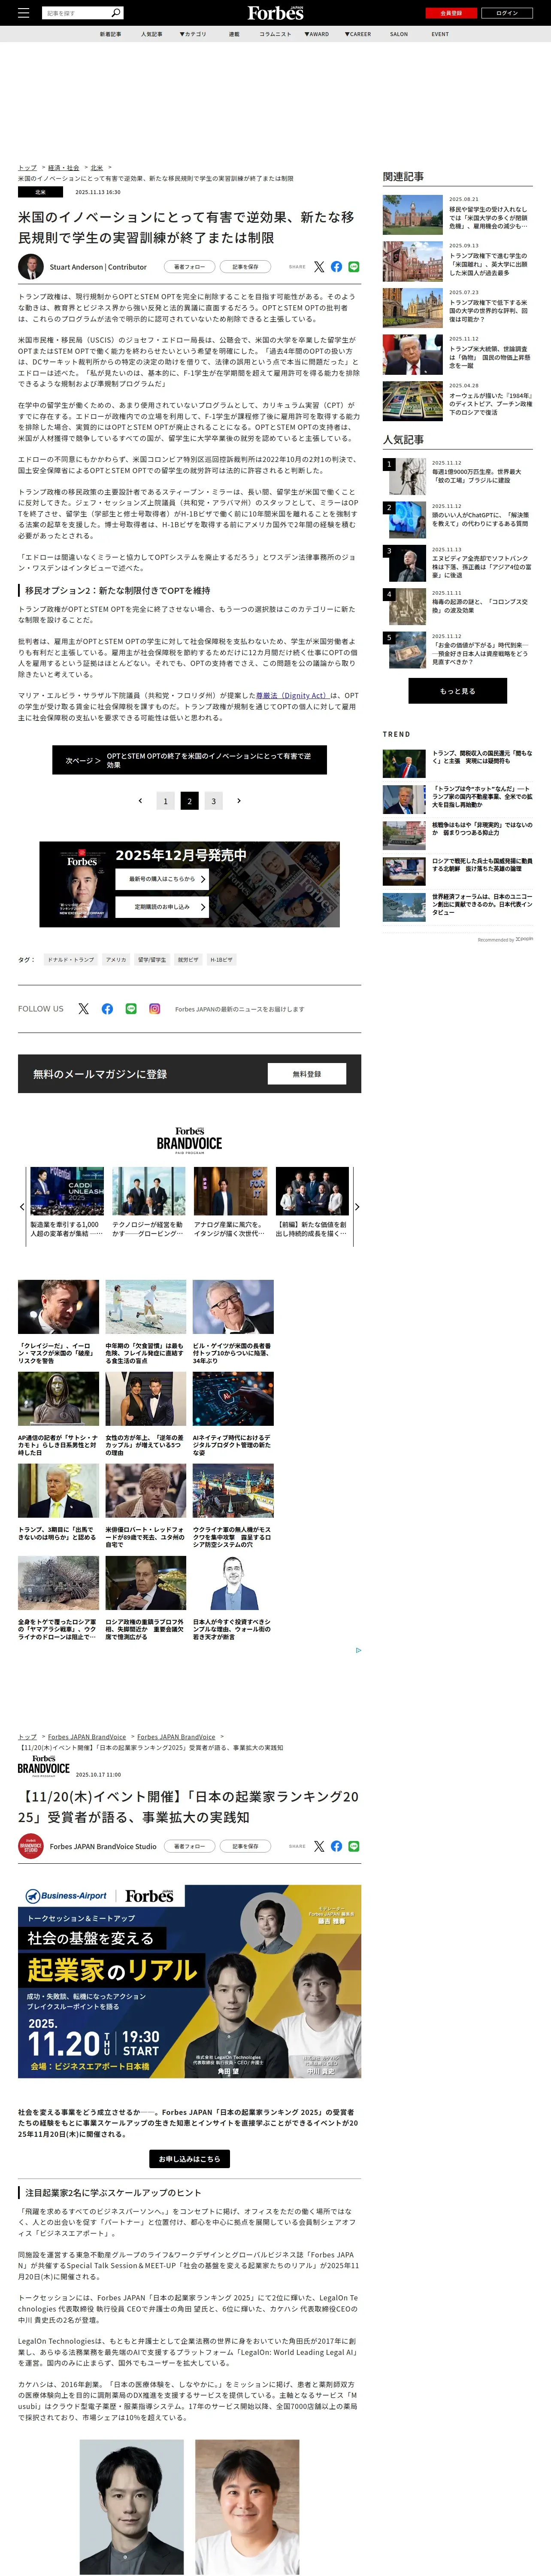The image size is (551, 2576).
Task: Click the もっと見る button under 人気記事
Action: pos(457,691)
